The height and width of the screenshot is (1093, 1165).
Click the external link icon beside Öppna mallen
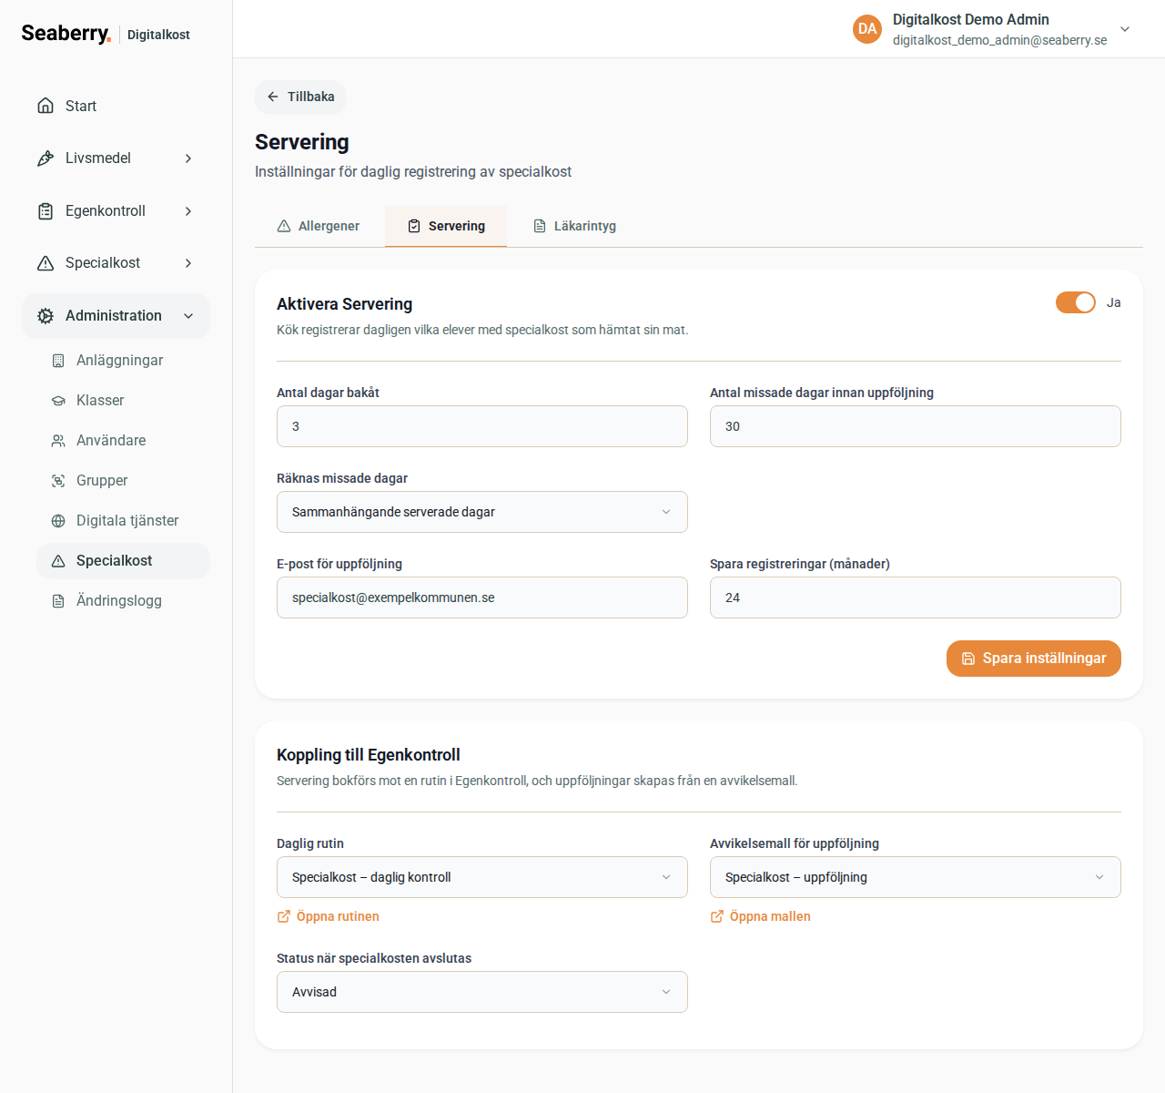[717, 916]
